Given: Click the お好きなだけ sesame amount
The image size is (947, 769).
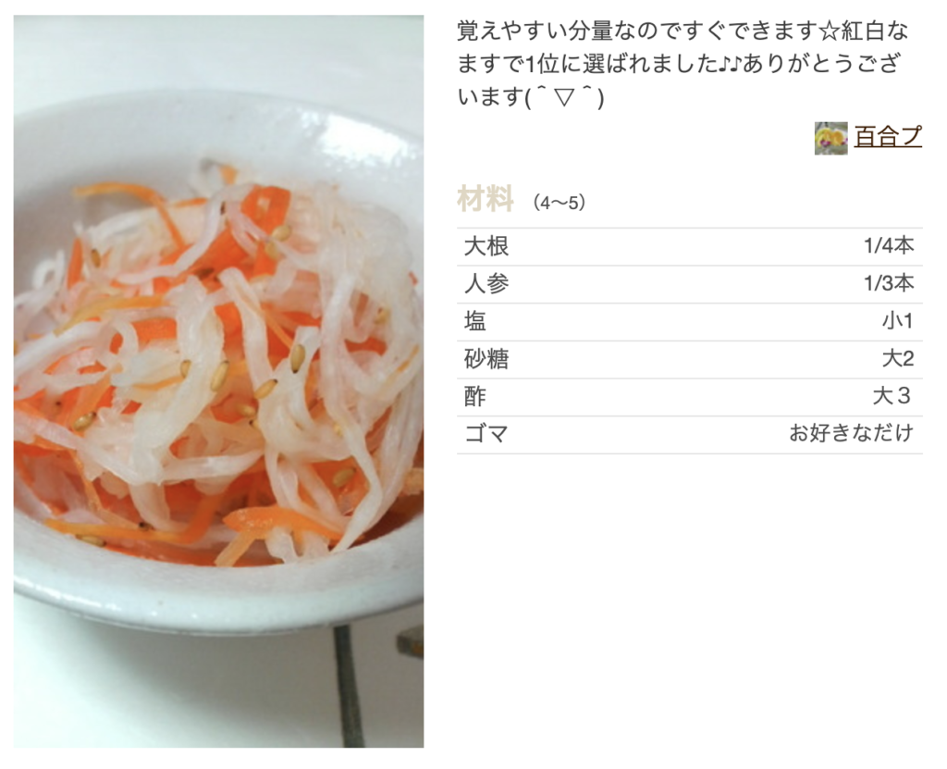Looking at the screenshot, I should pyautogui.click(x=852, y=433).
